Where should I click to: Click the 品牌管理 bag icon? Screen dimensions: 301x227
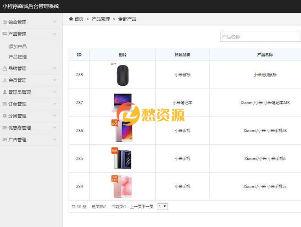pyautogui.click(x=5, y=68)
